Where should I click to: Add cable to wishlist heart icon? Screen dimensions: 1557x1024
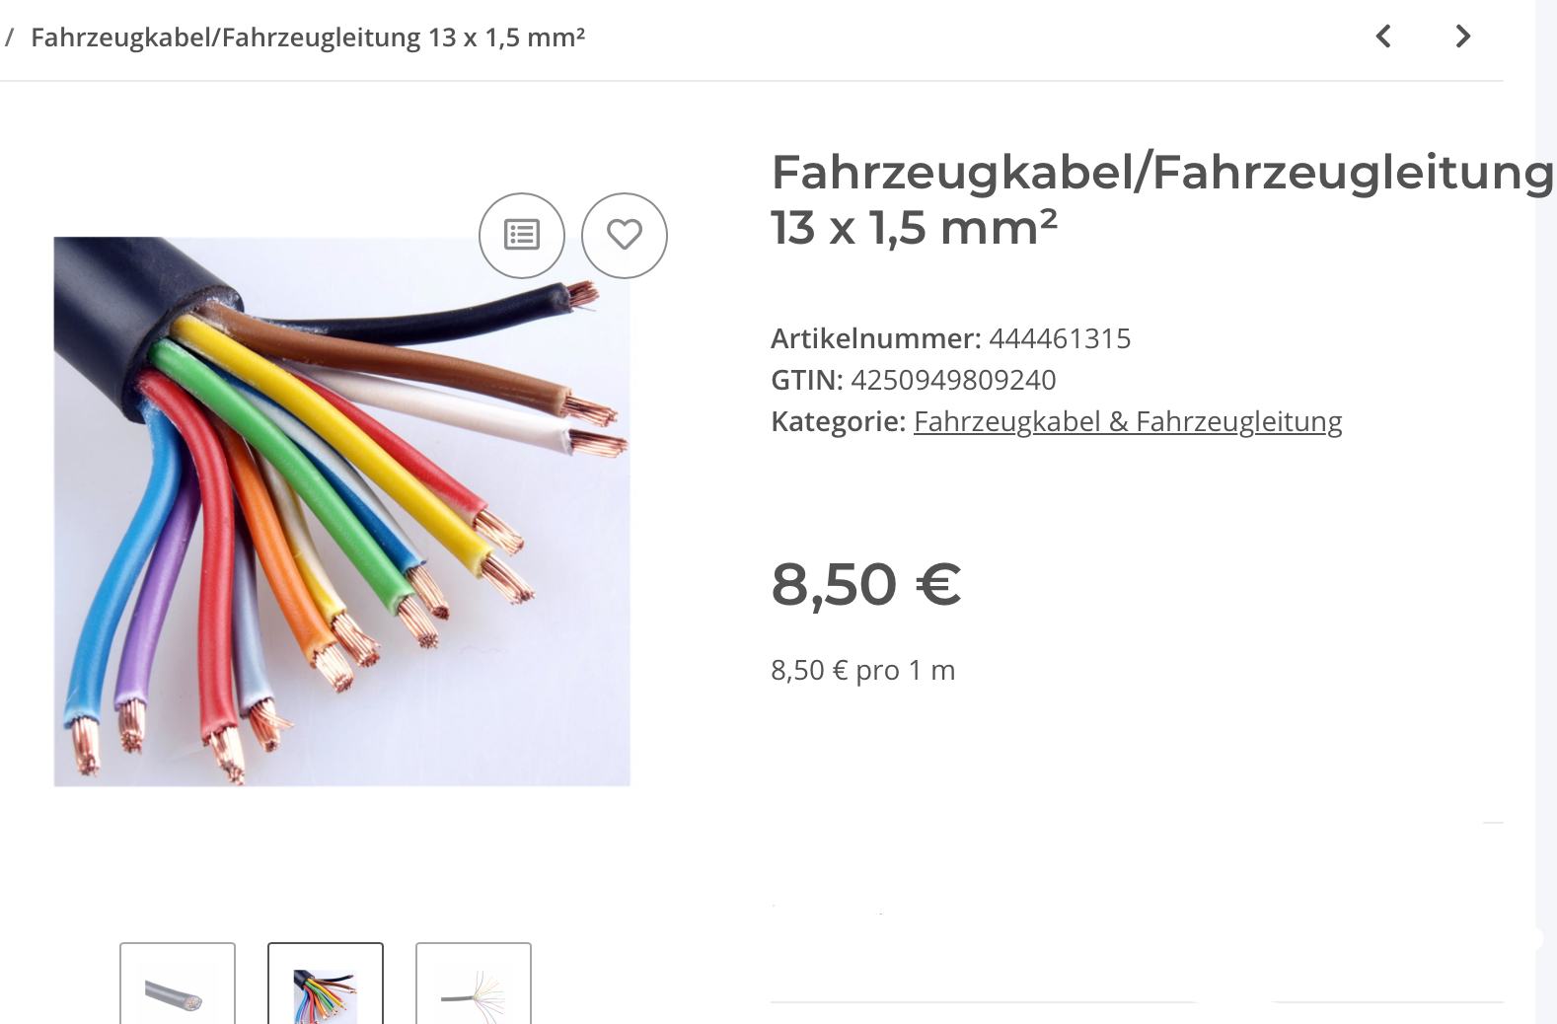click(625, 235)
